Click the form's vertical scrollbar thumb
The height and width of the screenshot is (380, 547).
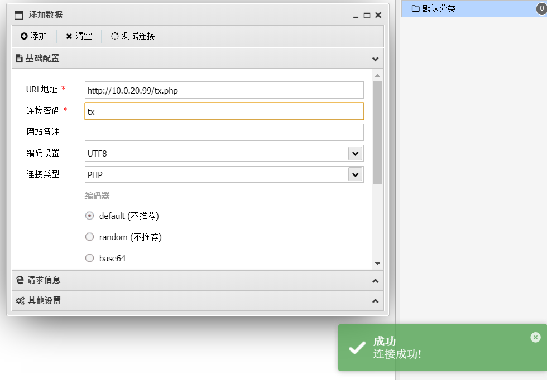coord(377,133)
